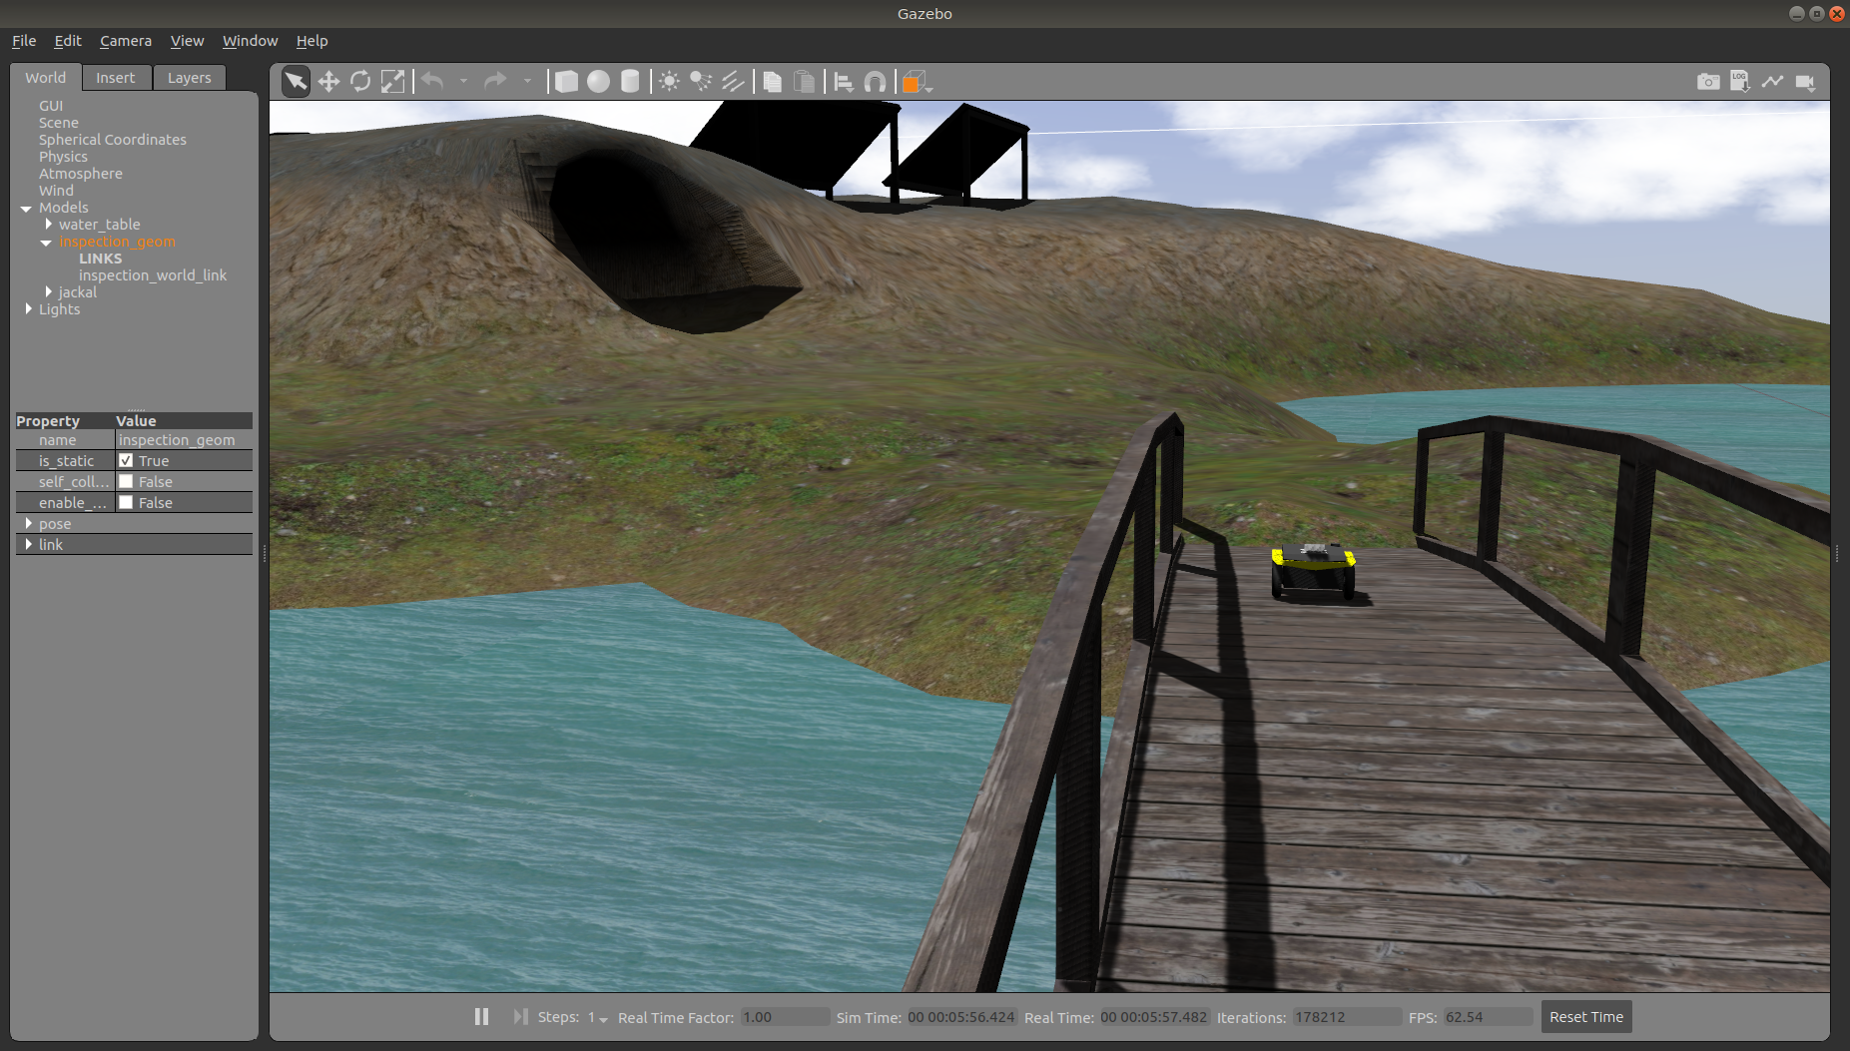This screenshot has width=1850, height=1051.
Task: Expand the Lights tree item
Action: click(28, 309)
